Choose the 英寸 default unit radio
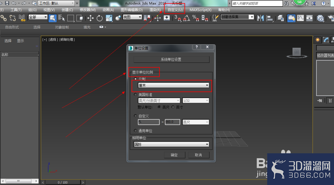This screenshot has height=185, width=334. pyautogui.click(x=173, y=107)
